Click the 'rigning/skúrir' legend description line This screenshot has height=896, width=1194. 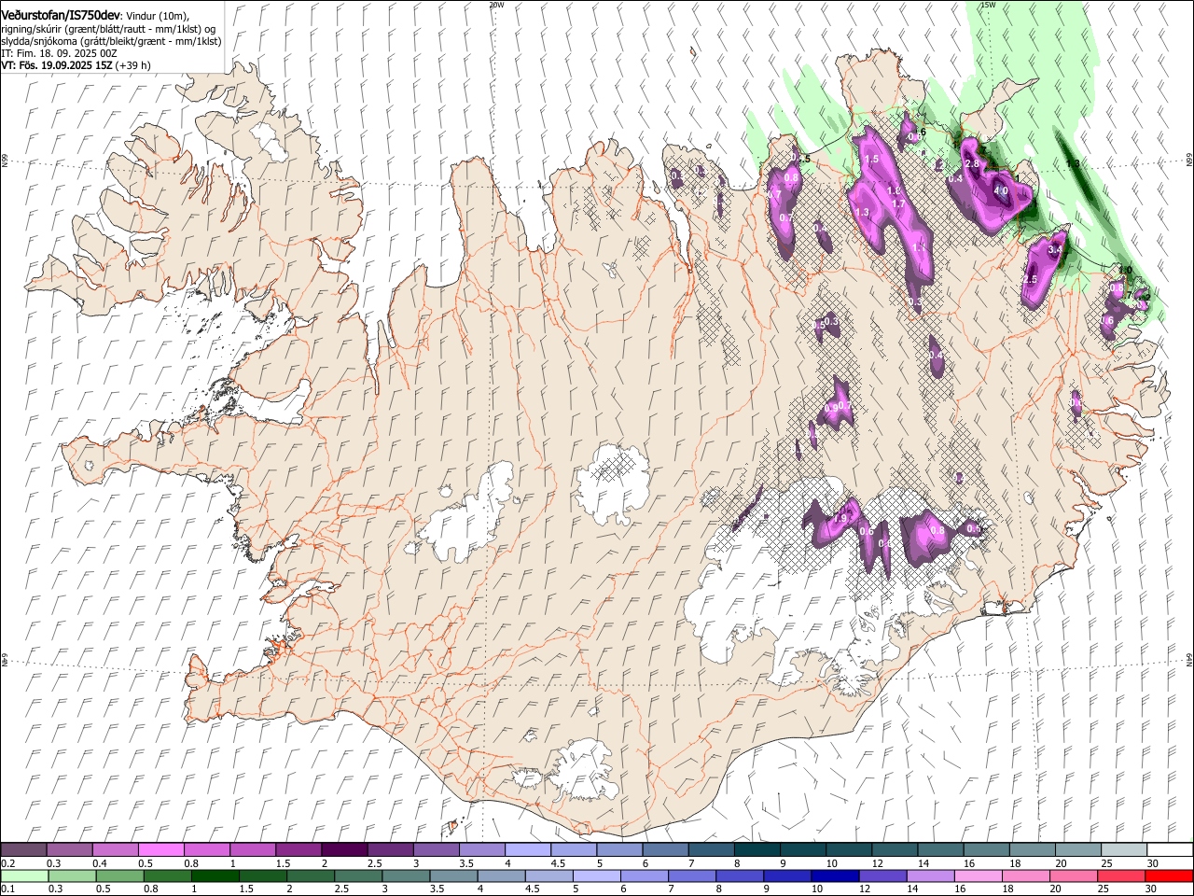pyautogui.click(x=108, y=29)
